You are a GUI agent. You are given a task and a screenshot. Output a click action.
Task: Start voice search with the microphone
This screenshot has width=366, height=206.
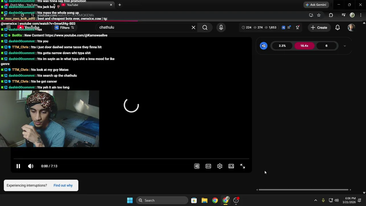click(x=221, y=27)
